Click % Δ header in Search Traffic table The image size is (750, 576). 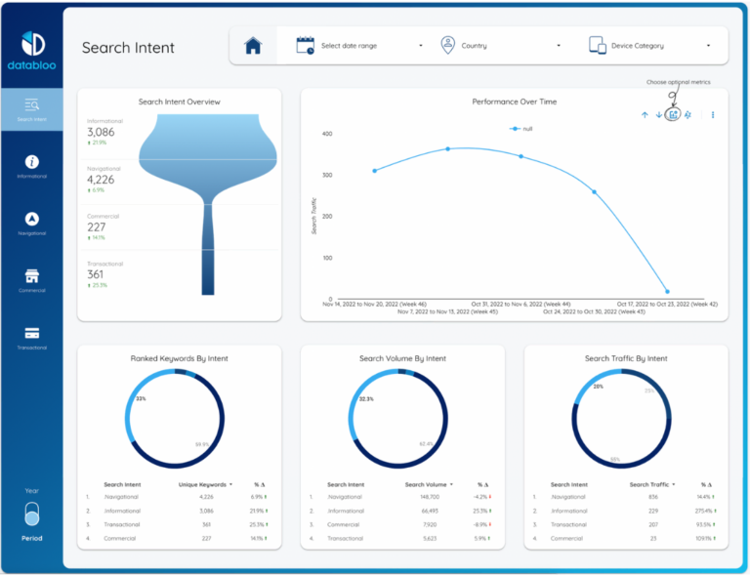(706, 484)
